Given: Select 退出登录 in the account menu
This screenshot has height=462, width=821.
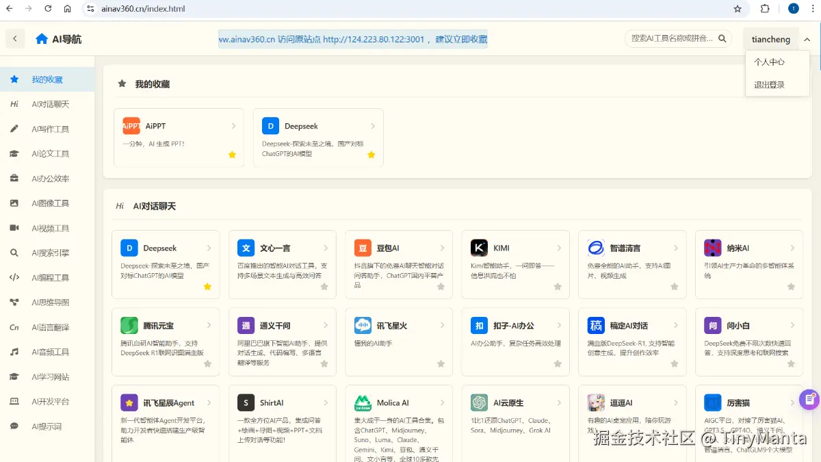Looking at the screenshot, I should [768, 84].
